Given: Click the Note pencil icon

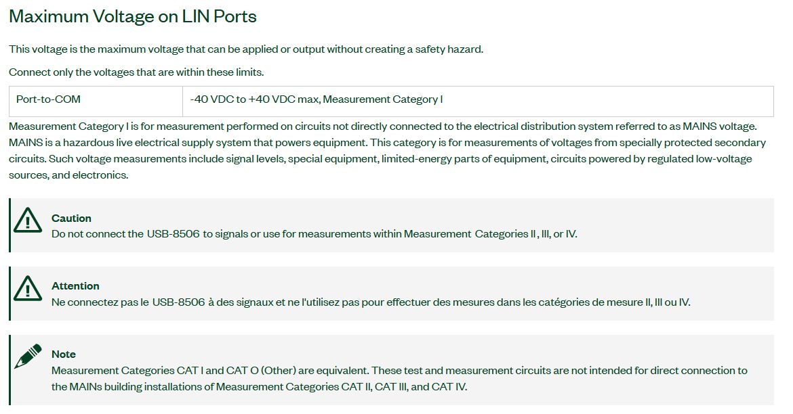Looking at the screenshot, I should pyautogui.click(x=28, y=356).
